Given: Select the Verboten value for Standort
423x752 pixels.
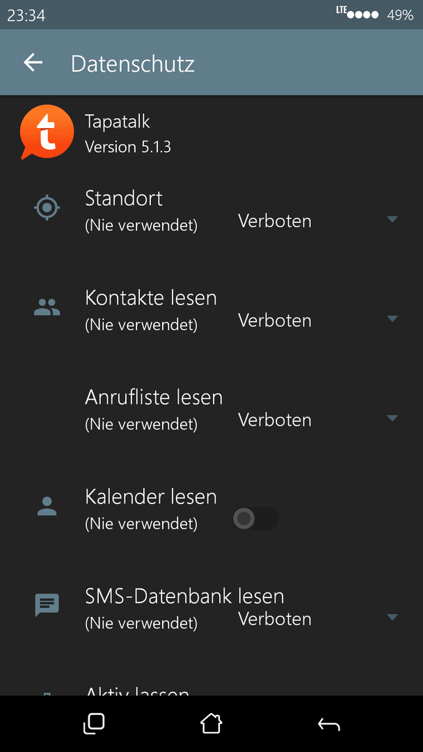Looking at the screenshot, I should (x=275, y=221).
